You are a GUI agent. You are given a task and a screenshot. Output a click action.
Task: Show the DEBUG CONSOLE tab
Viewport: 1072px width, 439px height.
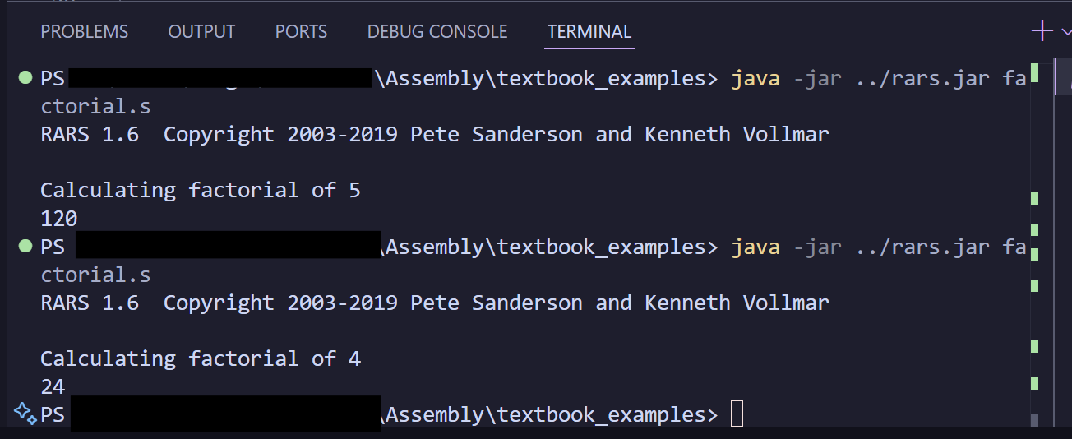pos(437,32)
